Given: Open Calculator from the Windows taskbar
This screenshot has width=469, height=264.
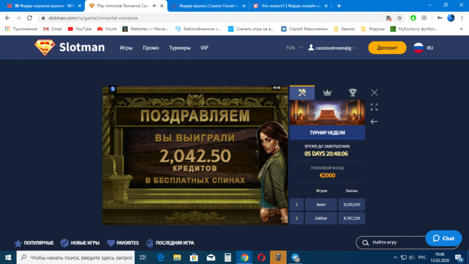Looking at the screenshot, I should point(227,257).
